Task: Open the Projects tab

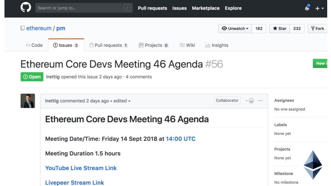Action: pos(153,45)
